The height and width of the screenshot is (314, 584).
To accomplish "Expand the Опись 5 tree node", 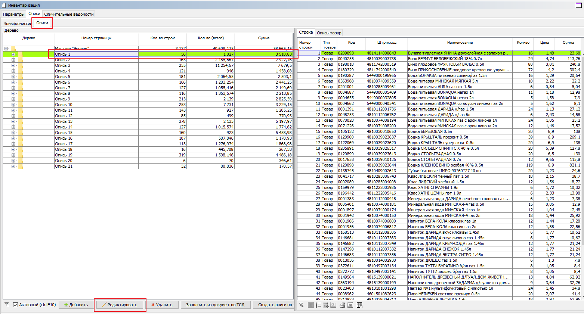I will (13, 77).
